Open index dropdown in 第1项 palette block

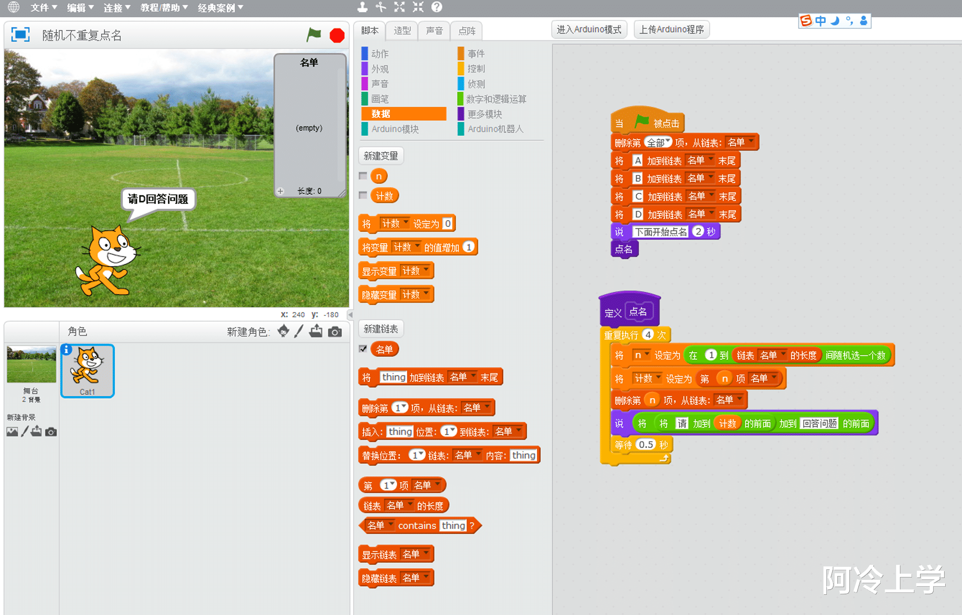tap(389, 485)
